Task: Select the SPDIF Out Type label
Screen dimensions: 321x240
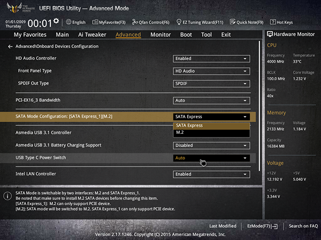Action: tap(33, 83)
